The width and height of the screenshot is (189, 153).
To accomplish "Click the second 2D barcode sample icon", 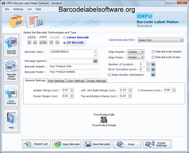I will (x=35, y=43).
